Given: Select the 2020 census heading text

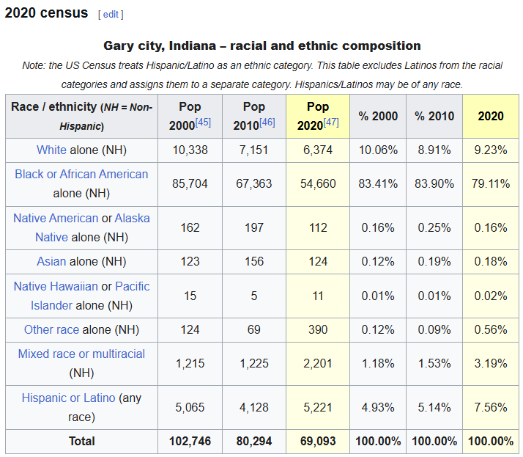Looking at the screenshot, I should (46, 12).
